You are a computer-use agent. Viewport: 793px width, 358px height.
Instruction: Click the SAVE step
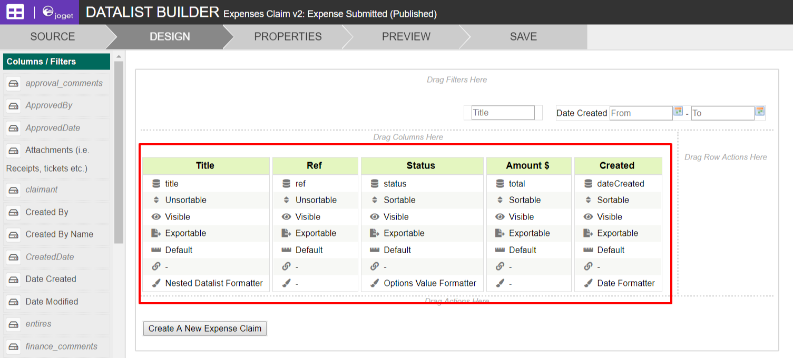(x=523, y=37)
